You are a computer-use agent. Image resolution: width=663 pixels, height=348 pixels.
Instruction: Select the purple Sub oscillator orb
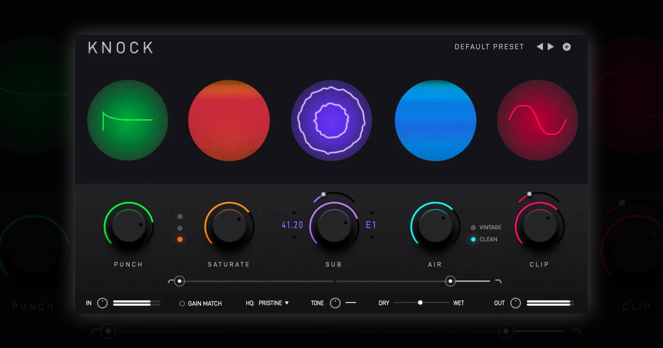click(x=331, y=120)
